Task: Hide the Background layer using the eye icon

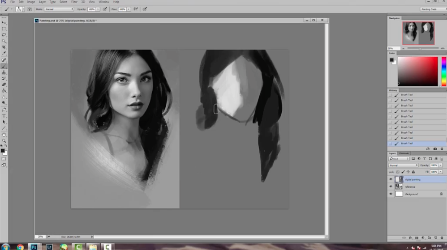Action: 391,194
